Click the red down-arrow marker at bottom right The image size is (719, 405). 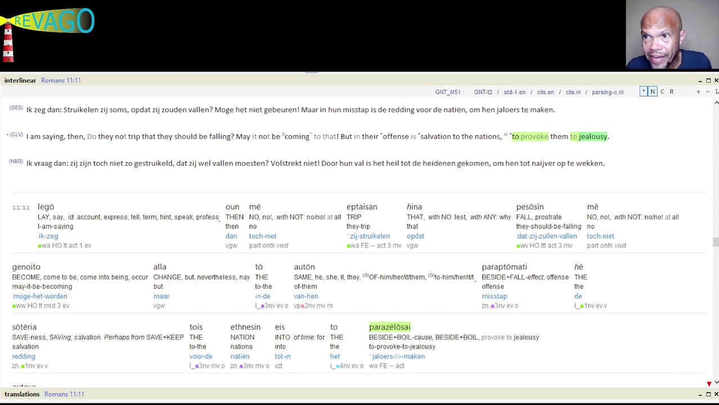[x=709, y=384]
